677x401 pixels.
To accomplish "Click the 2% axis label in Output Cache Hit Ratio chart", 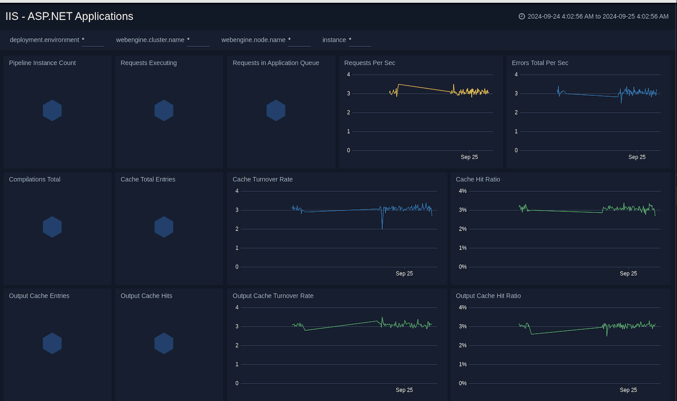I will [462, 345].
